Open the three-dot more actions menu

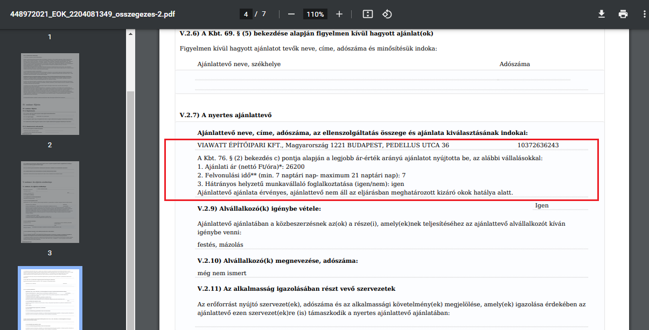click(644, 14)
